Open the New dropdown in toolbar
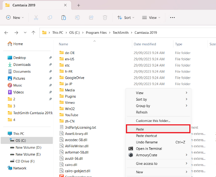216x177 pixels. 15,18
